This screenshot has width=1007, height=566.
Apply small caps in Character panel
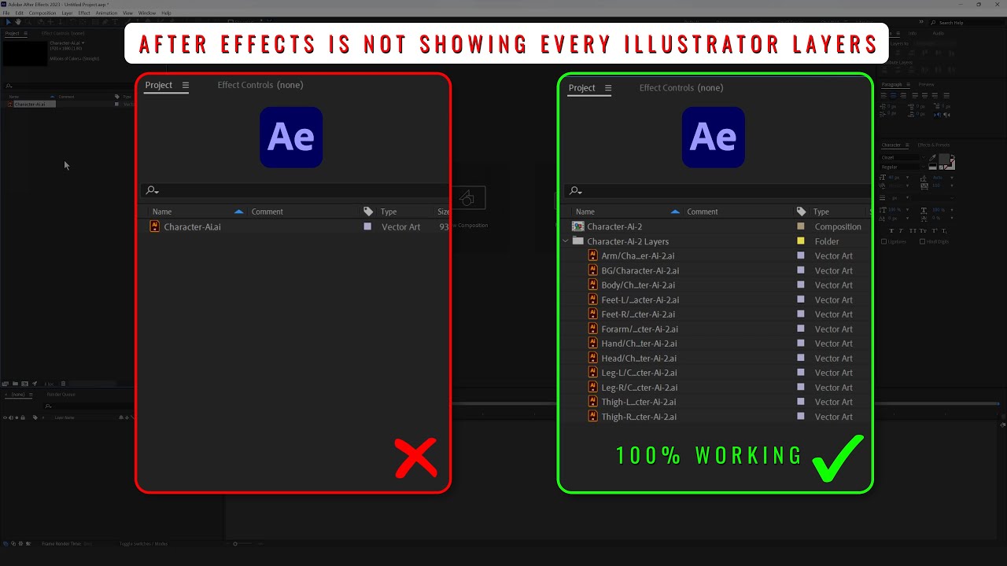(924, 230)
